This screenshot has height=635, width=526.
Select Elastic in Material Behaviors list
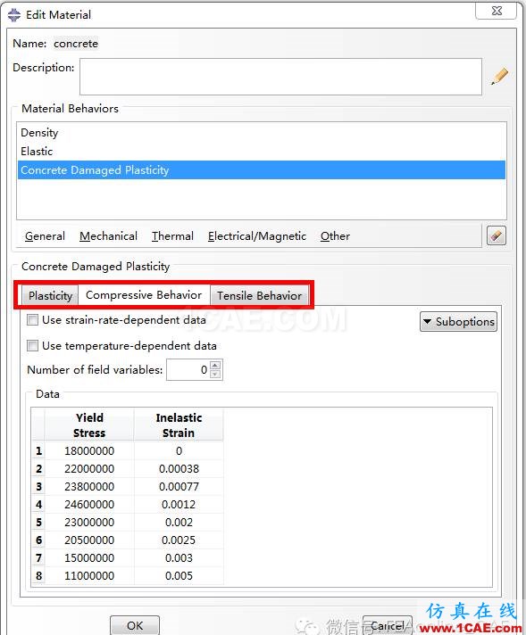click(x=262, y=152)
